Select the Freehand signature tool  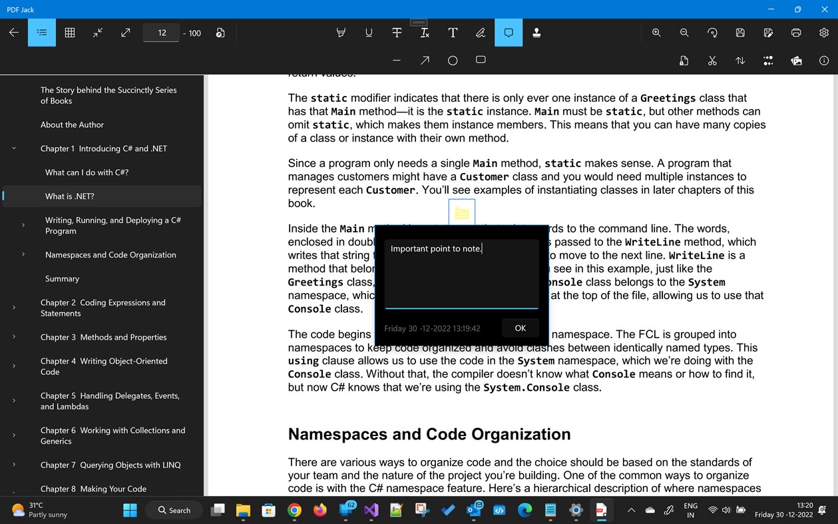tap(481, 32)
